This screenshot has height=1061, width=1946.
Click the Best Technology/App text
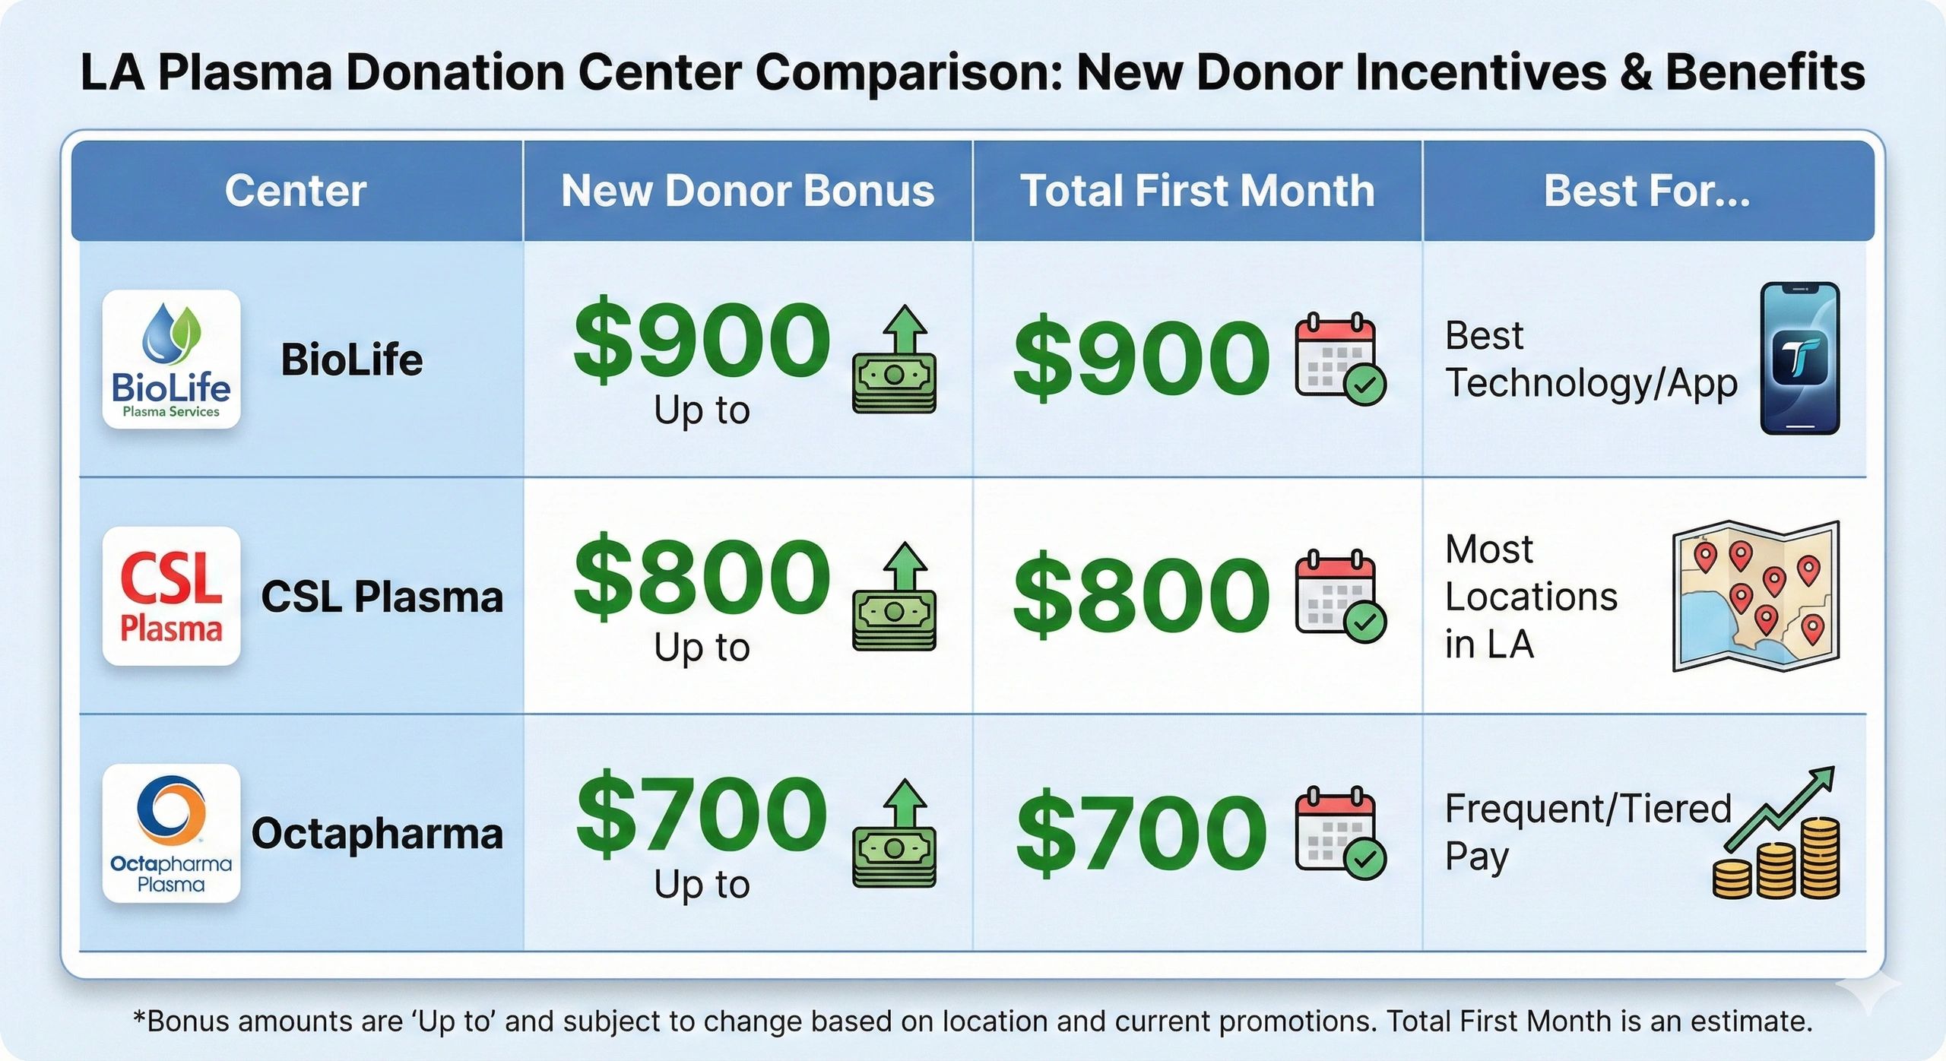(x=1590, y=359)
